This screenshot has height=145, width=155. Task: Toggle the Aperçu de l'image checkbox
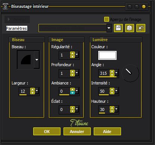[x=106, y=19]
